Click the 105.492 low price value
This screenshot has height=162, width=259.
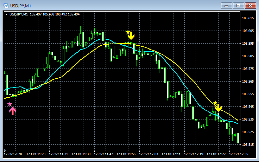tap(61, 14)
